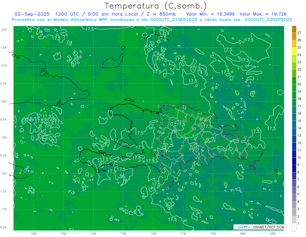Click the '75W' longitude label
Image resolution: width=306 pixels, height=237 pixels.
coord(63,233)
